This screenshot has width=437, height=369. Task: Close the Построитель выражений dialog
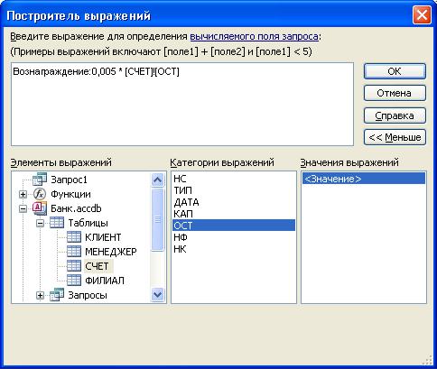pos(422,15)
